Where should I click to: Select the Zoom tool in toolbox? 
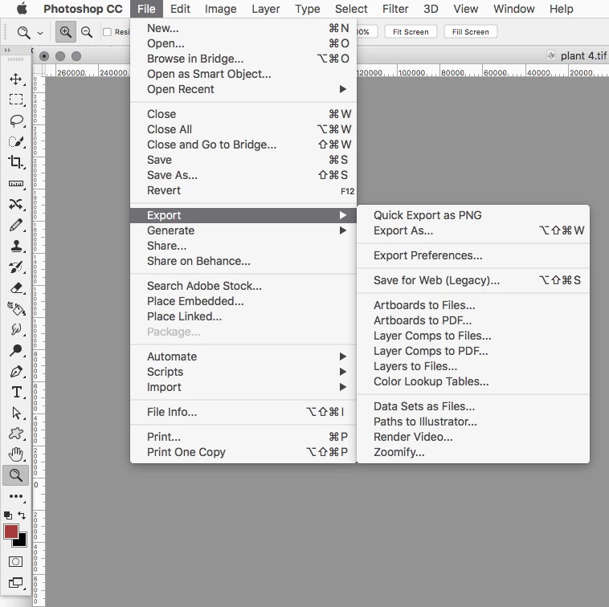[x=16, y=475]
